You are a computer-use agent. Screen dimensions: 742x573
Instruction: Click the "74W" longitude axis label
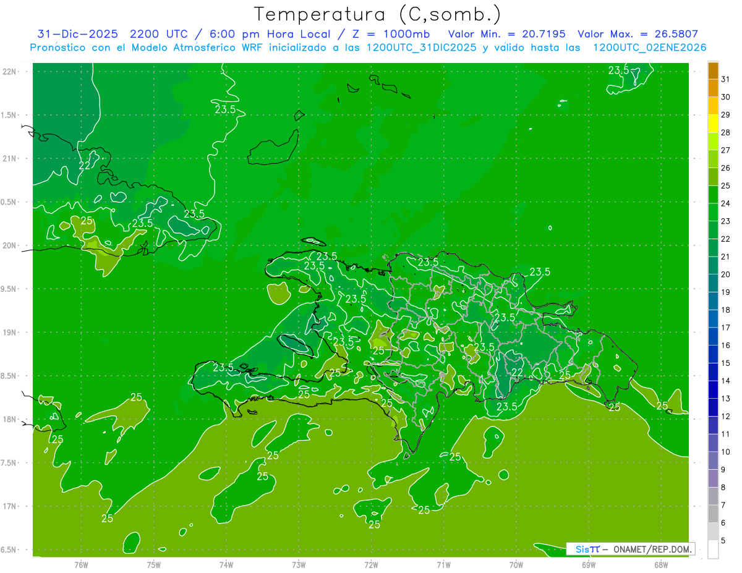(x=226, y=564)
